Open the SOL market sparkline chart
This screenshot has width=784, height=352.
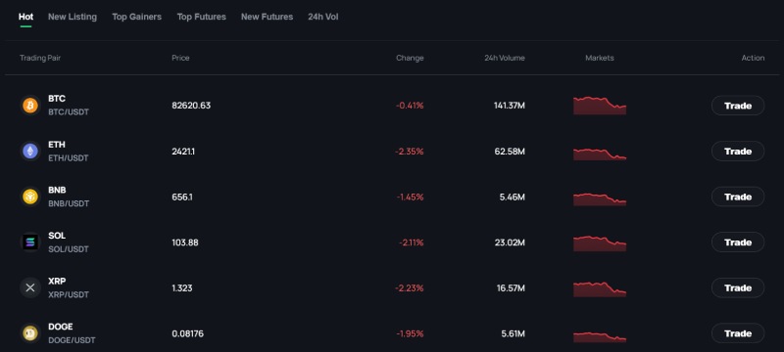(x=600, y=243)
